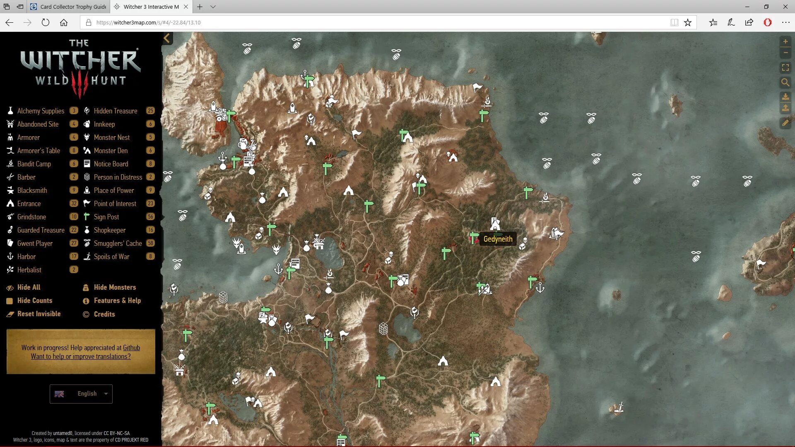Open the CD PROJEKT RED link
The height and width of the screenshot is (447, 795).
tap(132, 440)
